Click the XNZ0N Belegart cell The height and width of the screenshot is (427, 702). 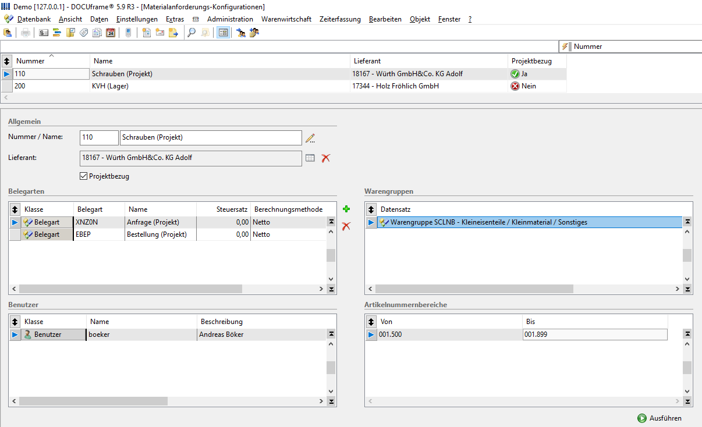click(99, 222)
